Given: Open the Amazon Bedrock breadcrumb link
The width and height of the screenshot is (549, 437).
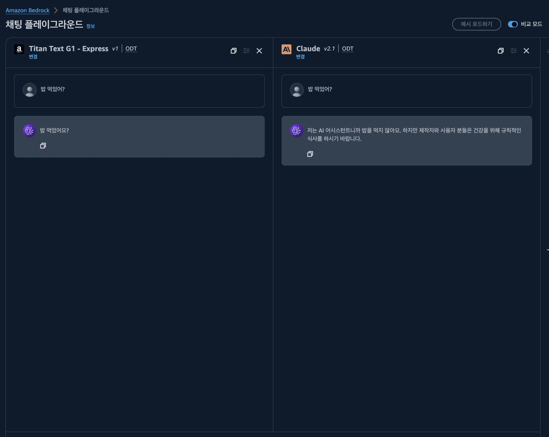Looking at the screenshot, I should (27, 10).
